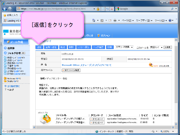Open the Print options dropdown arrow
This screenshot has width=180, height=135.
[119, 20]
